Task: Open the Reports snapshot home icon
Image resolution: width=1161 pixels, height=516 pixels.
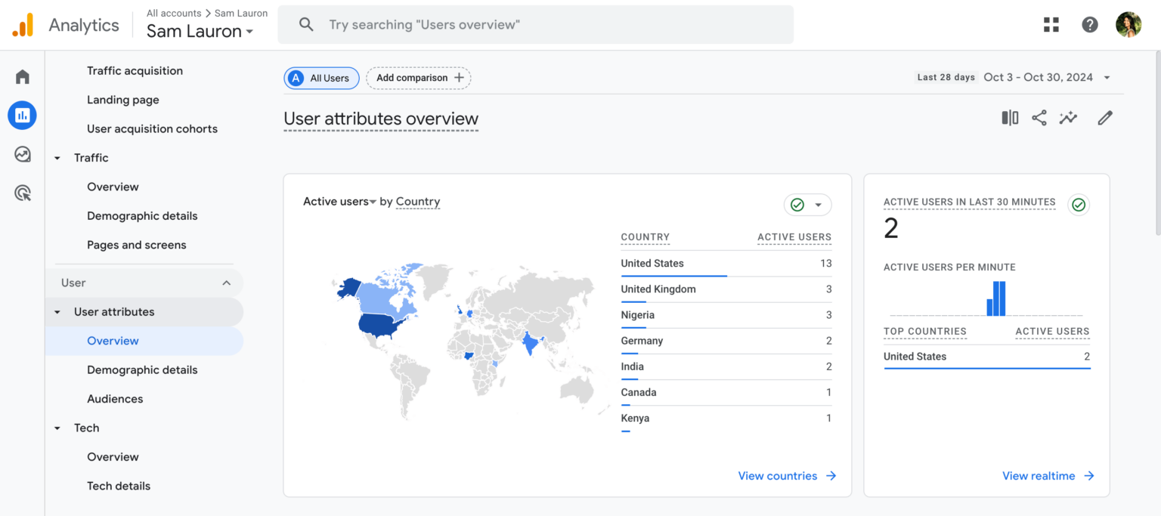Action: (22, 76)
